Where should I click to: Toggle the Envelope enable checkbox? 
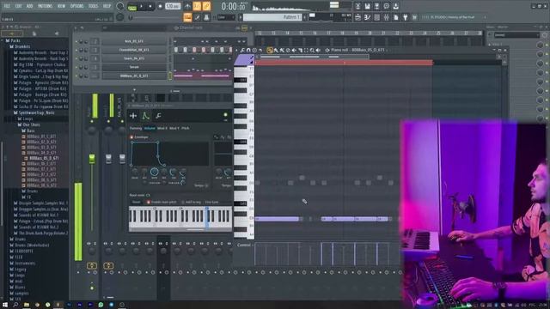click(x=131, y=137)
